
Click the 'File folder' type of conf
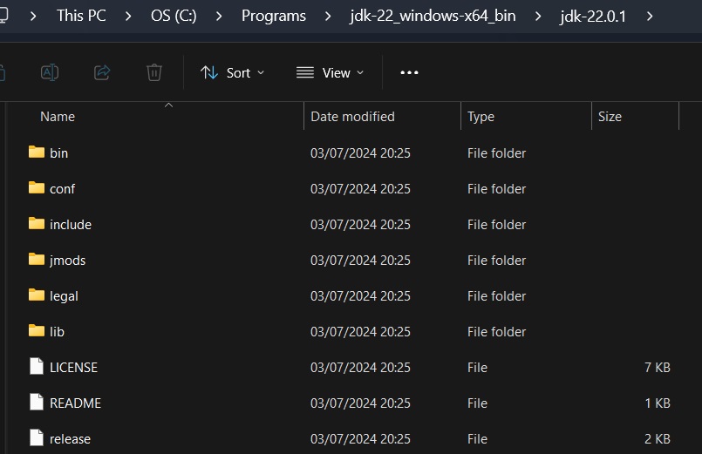pos(496,189)
